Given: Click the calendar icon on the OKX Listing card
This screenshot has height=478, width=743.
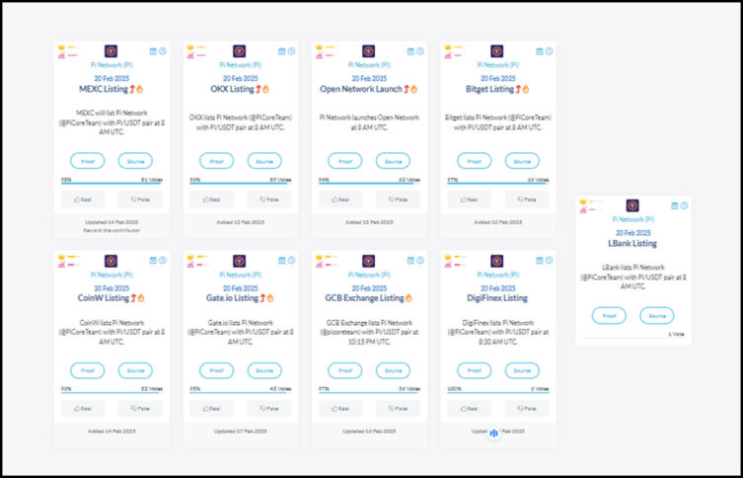Looking at the screenshot, I should (282, 51).
